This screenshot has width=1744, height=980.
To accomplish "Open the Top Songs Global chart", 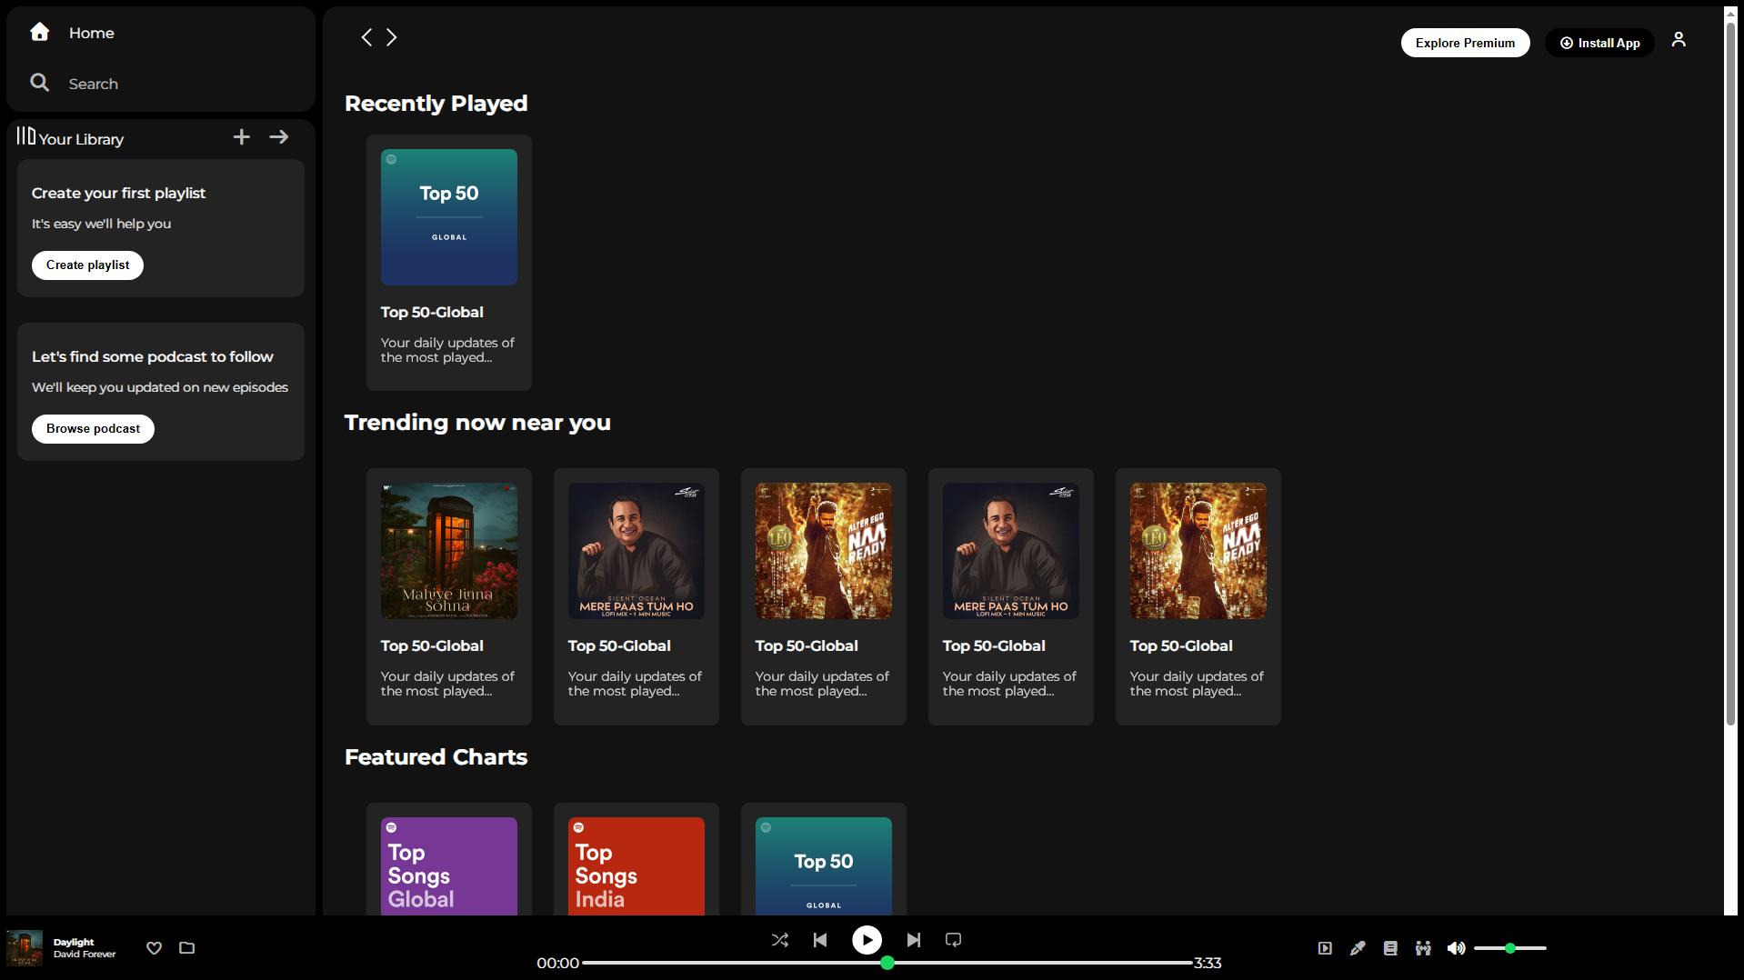I will click(449, 859).
